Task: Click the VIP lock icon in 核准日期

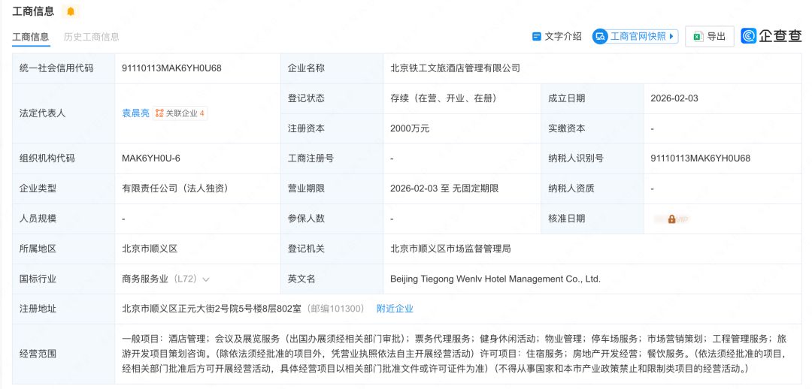Action: coord(671,219)
